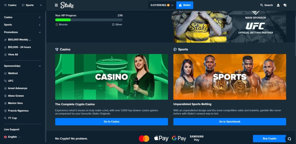The image size is (296, 144).
Task: Open the English language dropdown
Action: pyautogui.click(x=12, y=137)
